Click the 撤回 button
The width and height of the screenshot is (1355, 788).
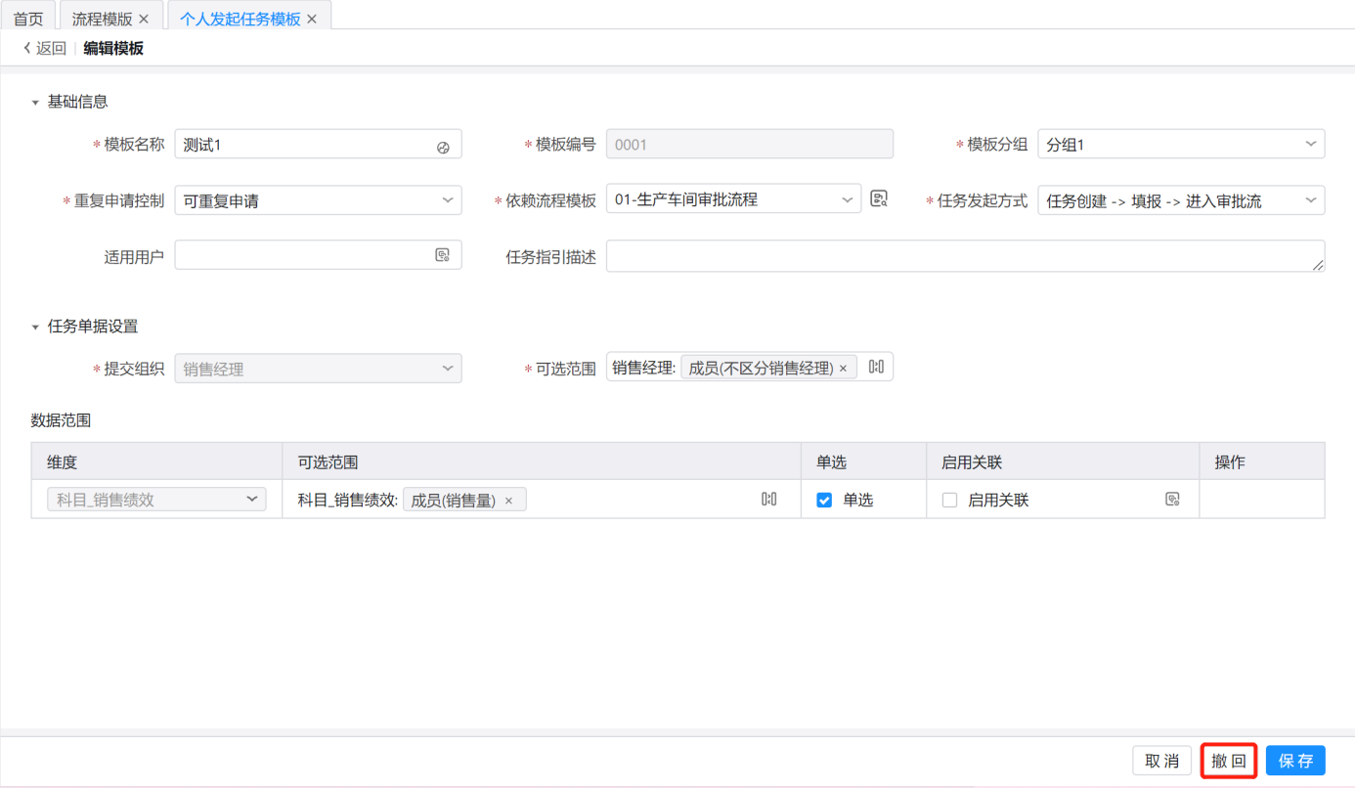pos(1229,761)
